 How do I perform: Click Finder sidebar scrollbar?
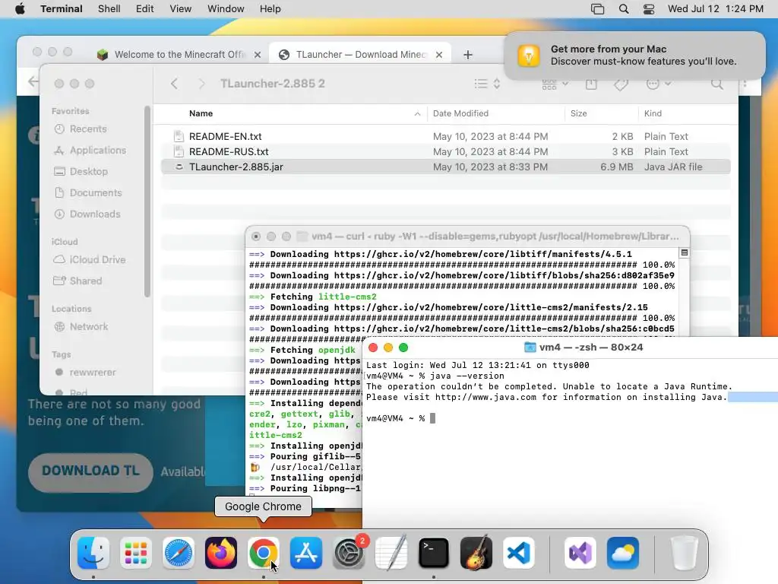(147, 201)
